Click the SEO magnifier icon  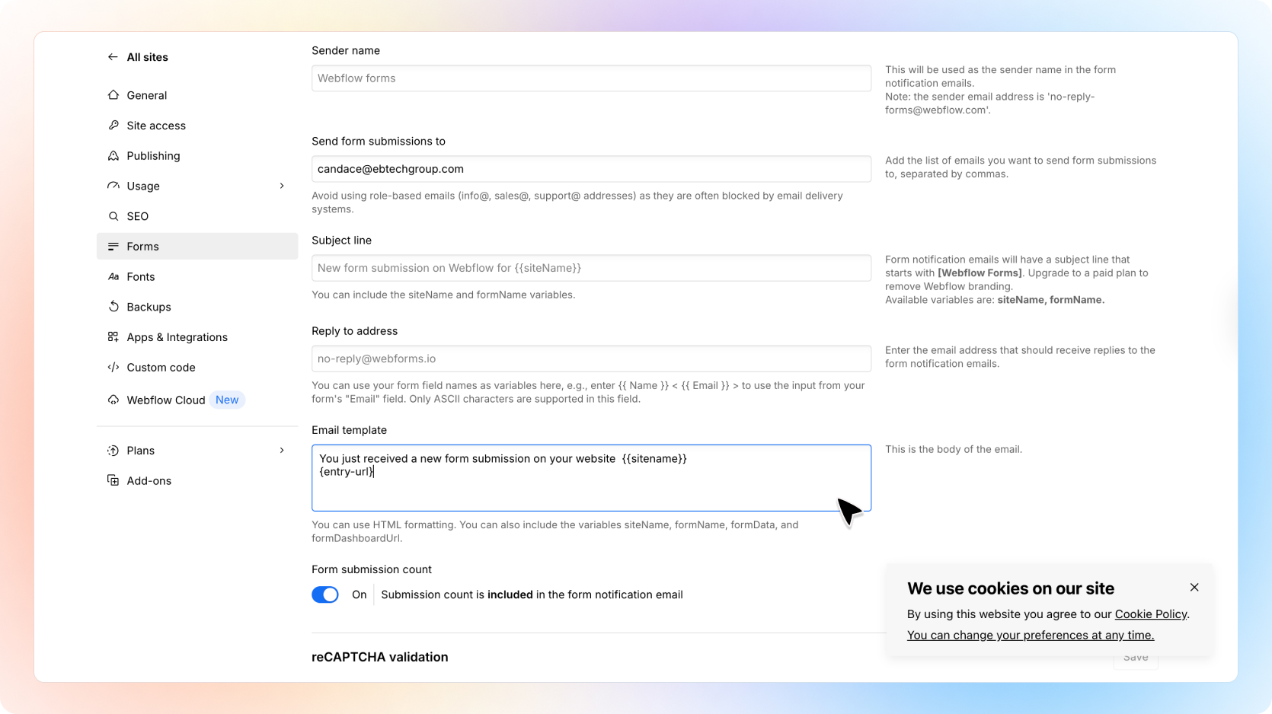coord(113,216)
